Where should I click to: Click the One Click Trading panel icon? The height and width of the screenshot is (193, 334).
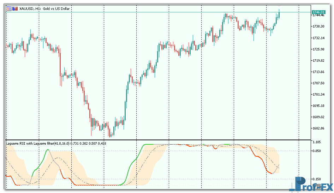coord(9,8)
